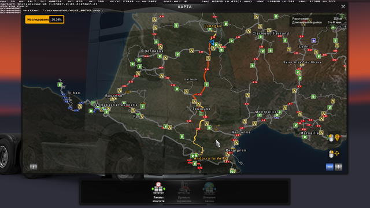Select the green company marker left of Bilbao
Screen dimensions: 370x208
coord(60,84)
